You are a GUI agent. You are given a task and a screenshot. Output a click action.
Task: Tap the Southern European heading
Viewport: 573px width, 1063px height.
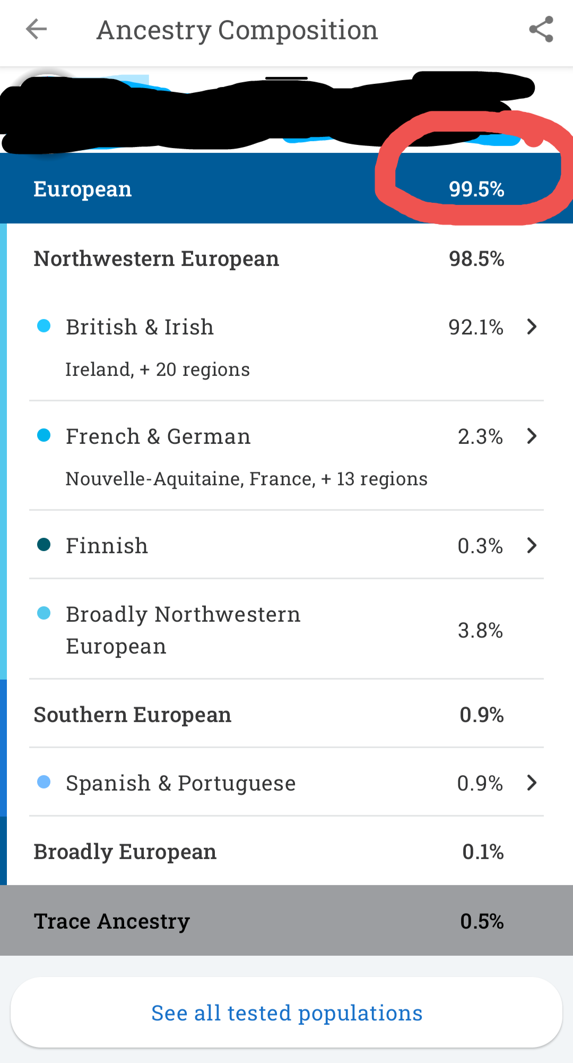(x=133, y=715)
